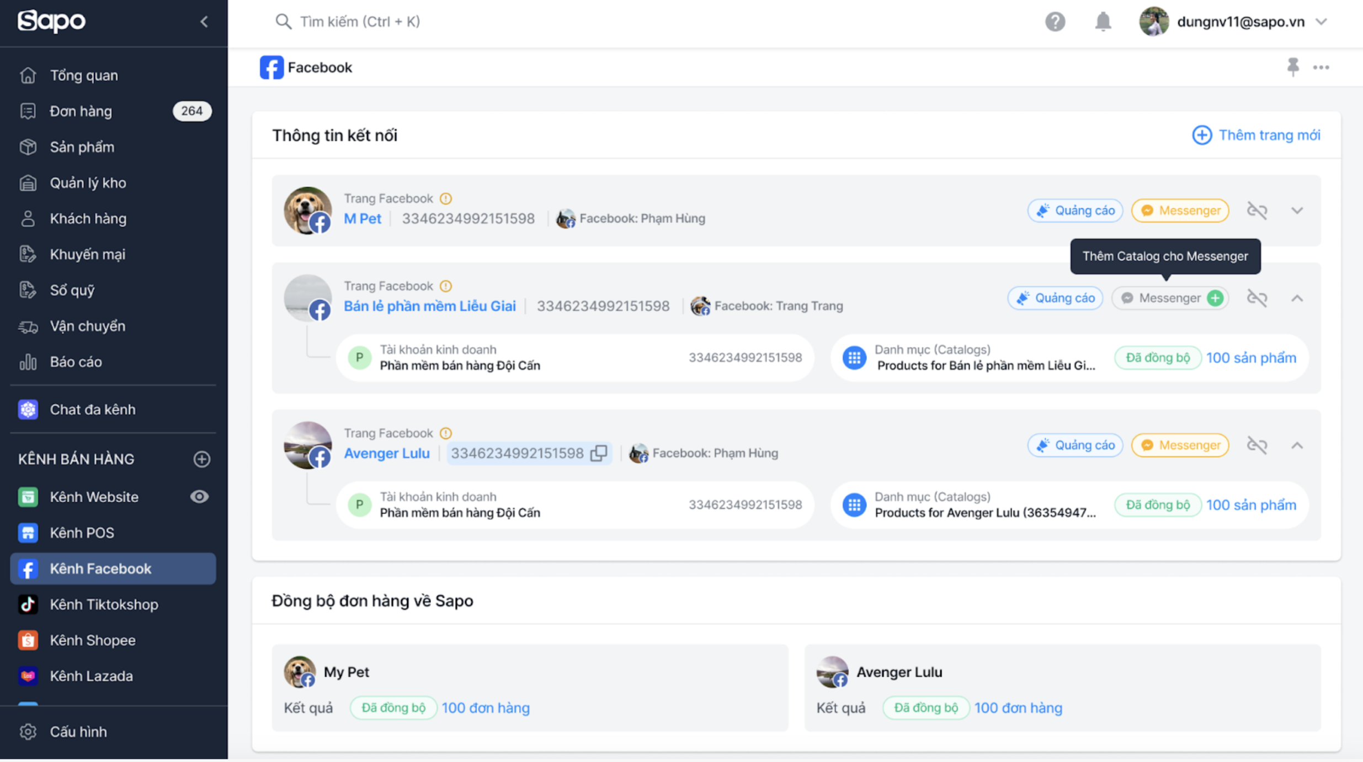Image resolution: width=1363 pixels, height=762 pixels.
Task: Click the notification bell icon
Action: click(x=1103, y=22)
